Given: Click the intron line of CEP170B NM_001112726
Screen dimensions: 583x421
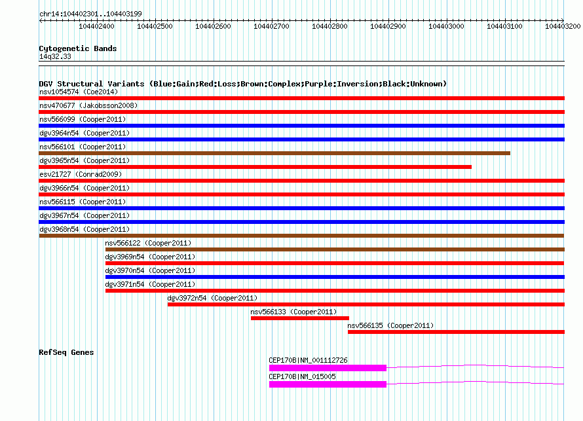Looking at the screenshot, I should pos(475,365).
